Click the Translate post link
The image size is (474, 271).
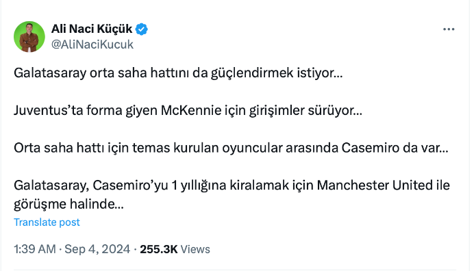pyautogui.click(x=47, y=222)
